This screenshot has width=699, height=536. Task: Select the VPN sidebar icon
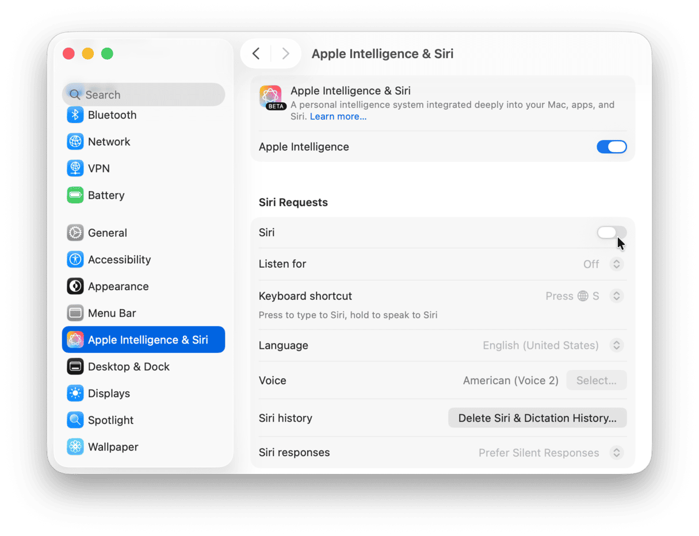coord(75,168)
